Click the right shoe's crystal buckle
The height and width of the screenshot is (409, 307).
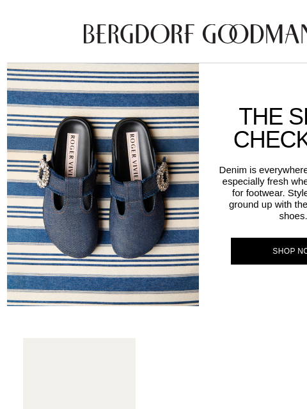[x=163, y=176]
